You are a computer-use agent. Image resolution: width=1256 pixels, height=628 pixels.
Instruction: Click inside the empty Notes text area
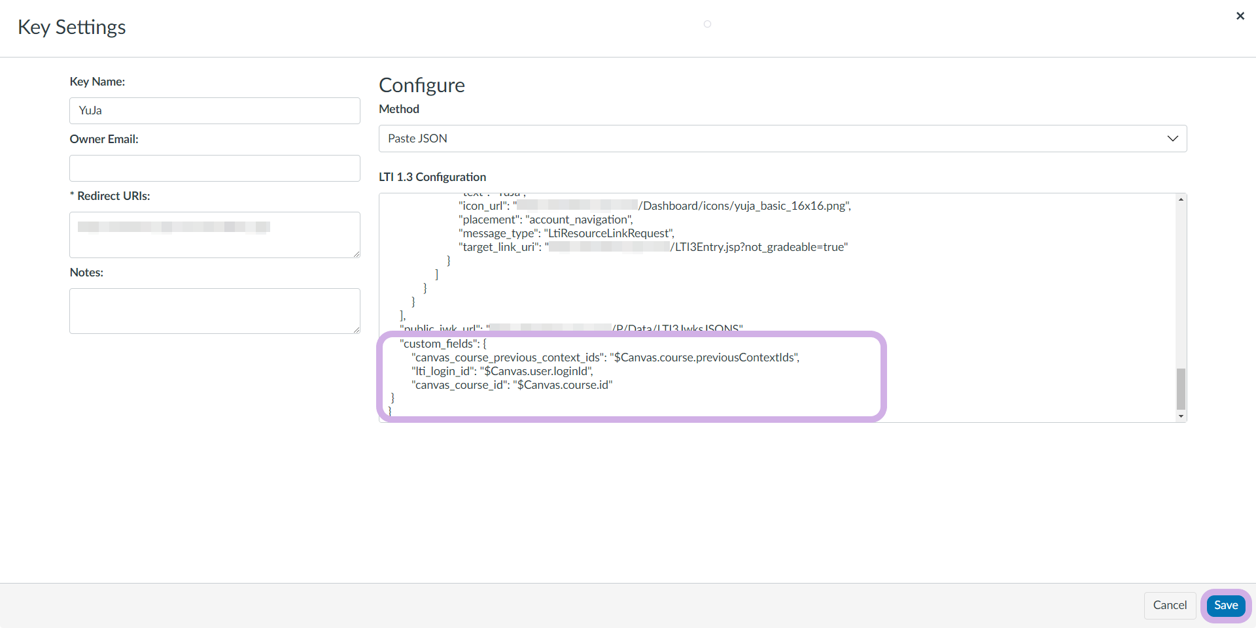click(215, 311)
